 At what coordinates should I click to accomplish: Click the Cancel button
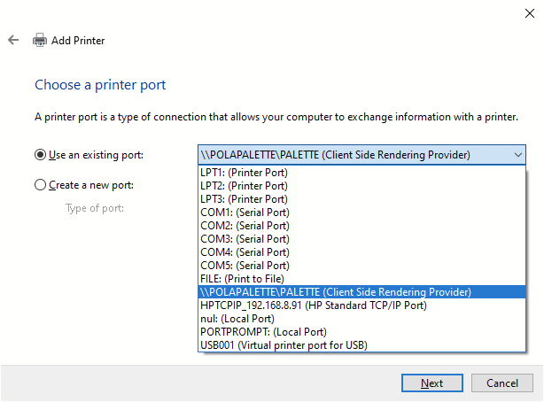click(501, 383)
